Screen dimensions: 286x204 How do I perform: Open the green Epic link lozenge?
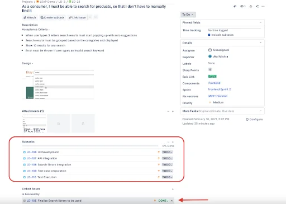coord(212,77)
